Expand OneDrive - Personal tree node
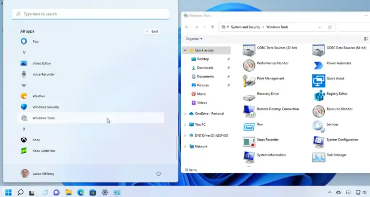This screenshot has width=370, height=197. click(185, 114)
